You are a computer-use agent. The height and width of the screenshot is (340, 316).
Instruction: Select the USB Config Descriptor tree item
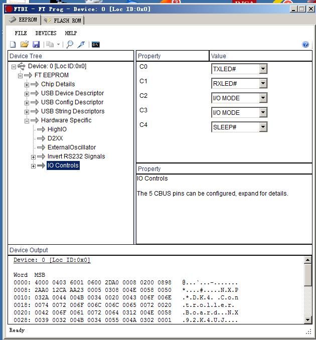click(x=72, y=102)
